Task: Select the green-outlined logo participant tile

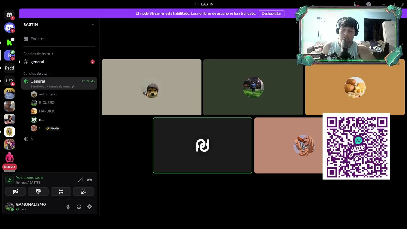Action: click(x=202, y=146)
